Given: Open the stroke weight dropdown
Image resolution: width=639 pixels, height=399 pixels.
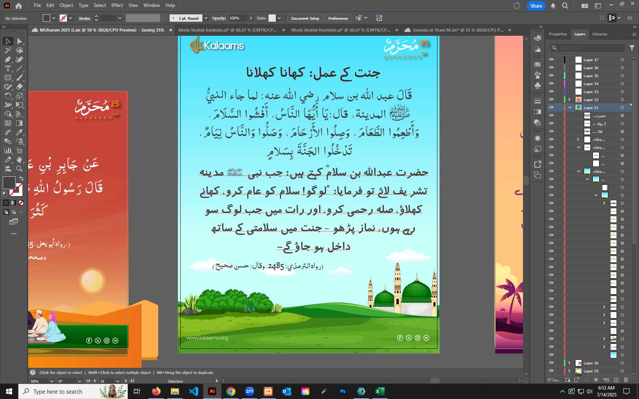Looking at the screenshot, I should (x=120, y=18).
